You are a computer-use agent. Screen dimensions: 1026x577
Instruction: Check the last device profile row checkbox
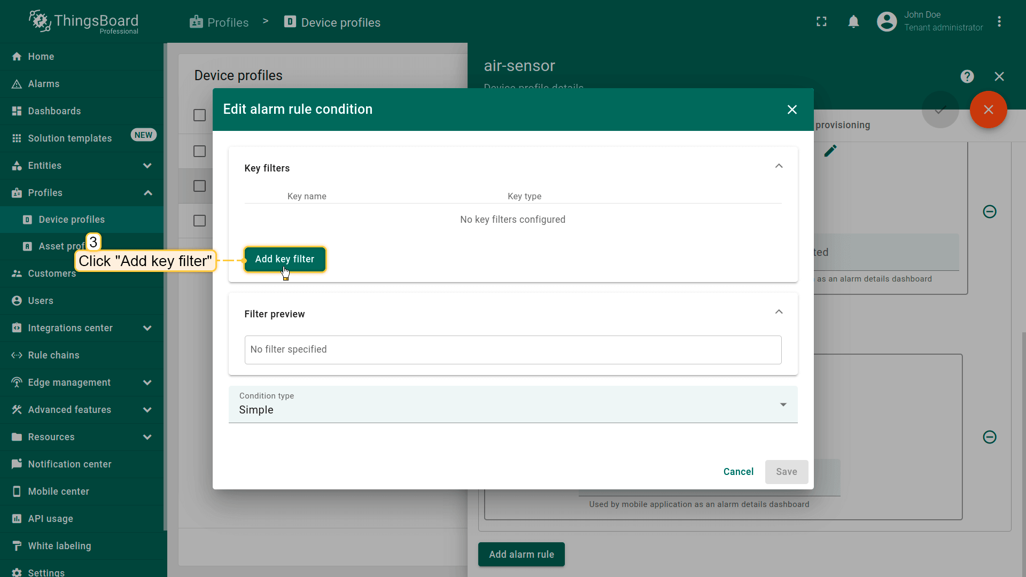click(x=199, y=221)
